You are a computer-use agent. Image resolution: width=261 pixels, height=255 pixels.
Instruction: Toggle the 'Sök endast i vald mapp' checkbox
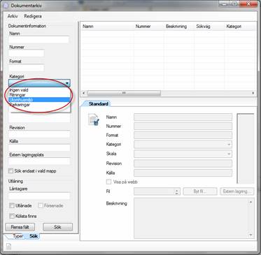10,171
